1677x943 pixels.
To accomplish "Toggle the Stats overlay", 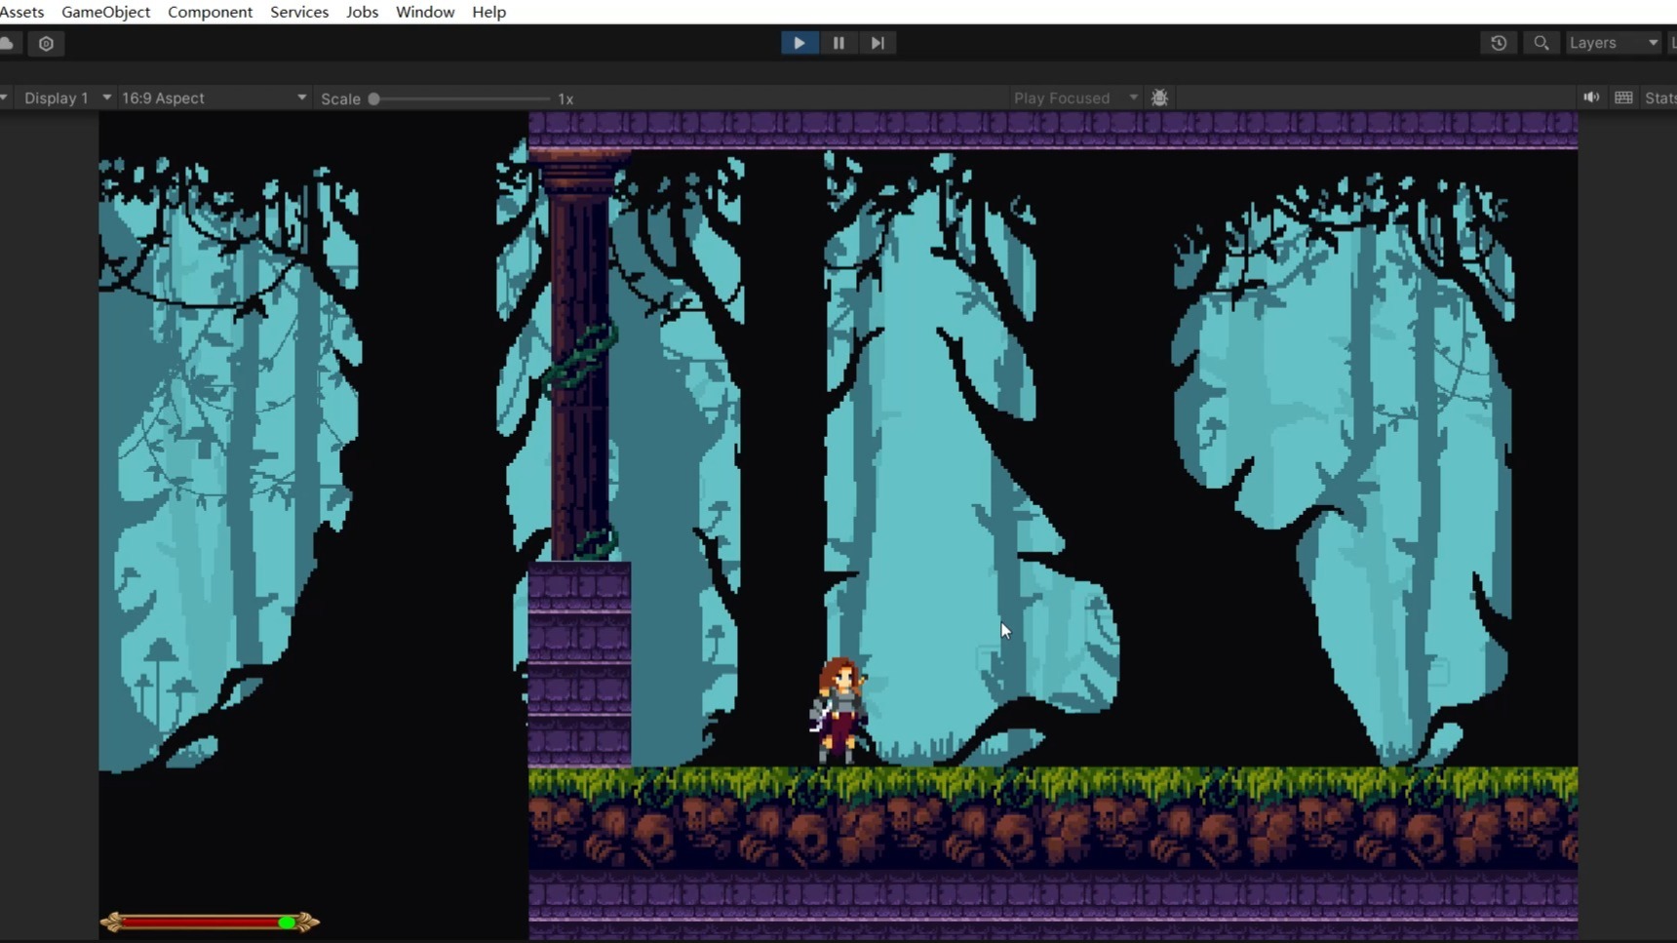I will click(1659, 98).
